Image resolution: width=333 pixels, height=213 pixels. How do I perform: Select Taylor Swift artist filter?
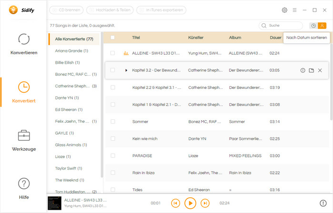point(69,168)
